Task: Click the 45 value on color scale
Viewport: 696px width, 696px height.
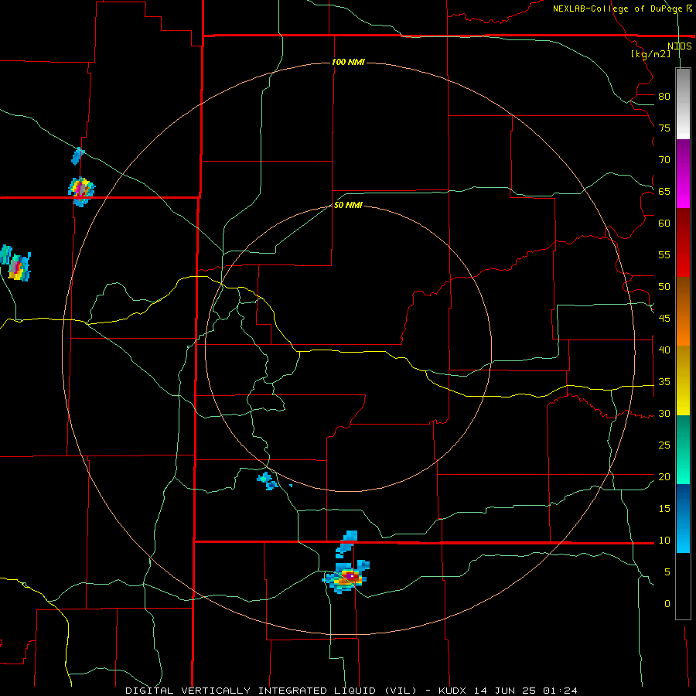Action: pos(664,319)
